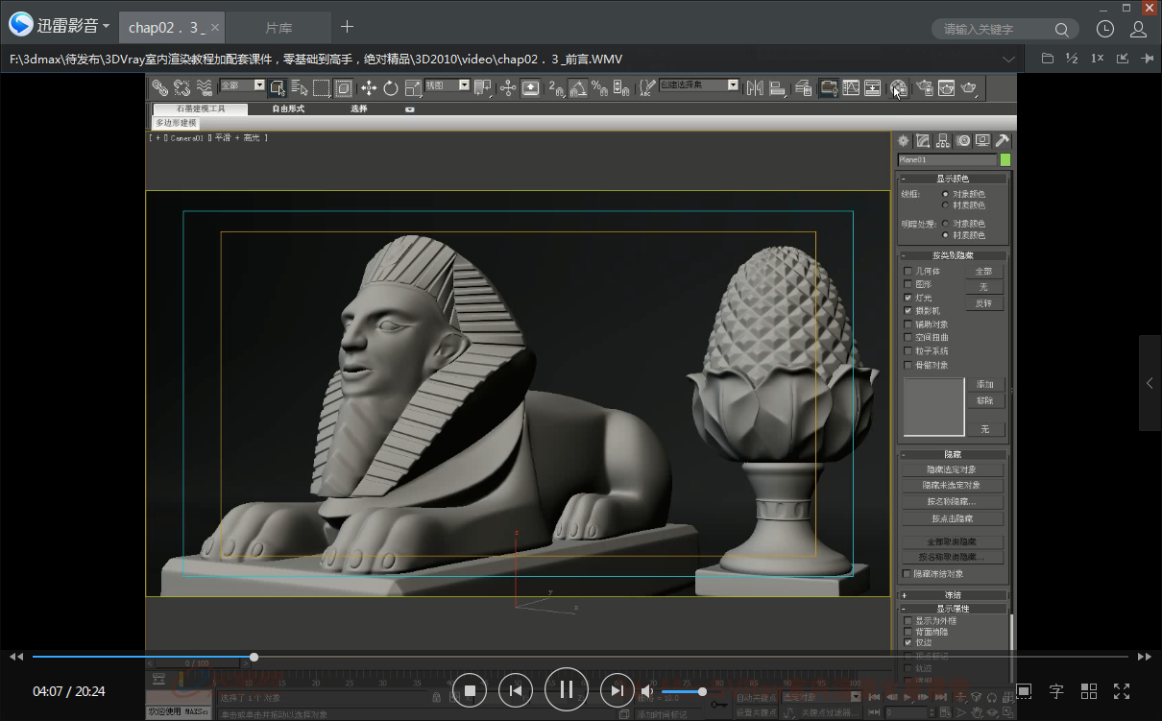Open subtitle settings 字 icon
Screen dimensions: 1162x721
tap(1056, 690)
